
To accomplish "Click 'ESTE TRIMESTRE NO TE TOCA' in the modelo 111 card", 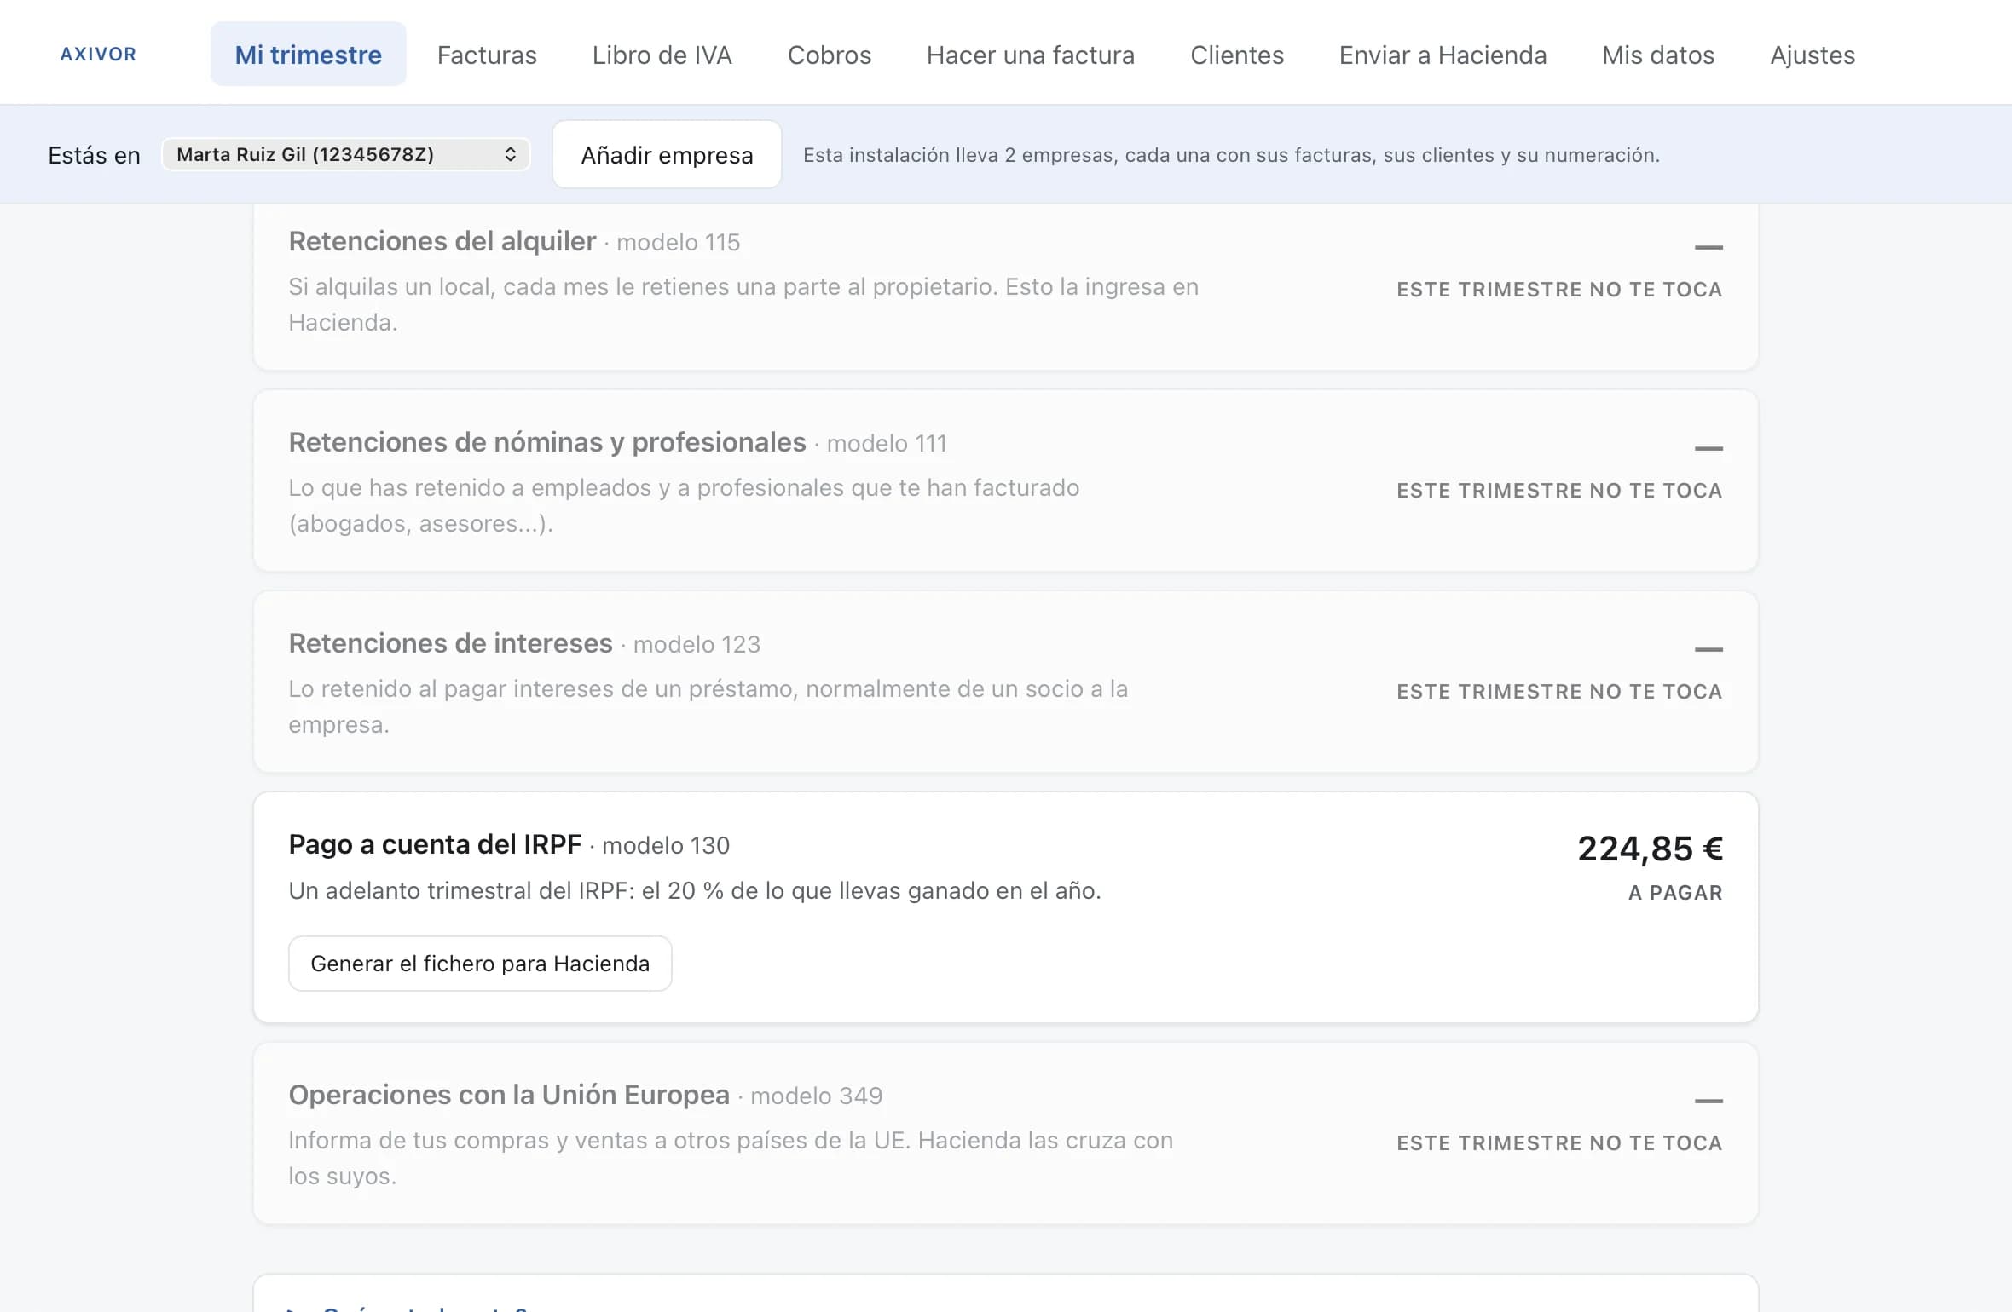I will click(x=1559, y=491).
